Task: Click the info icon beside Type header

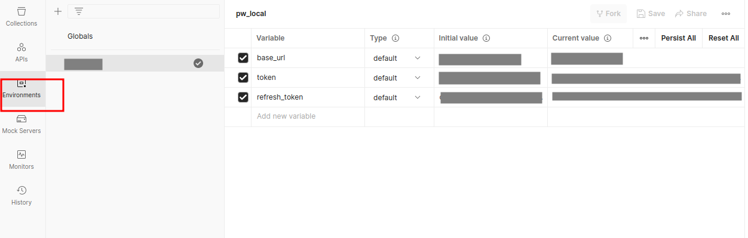Action: [395, 38]
